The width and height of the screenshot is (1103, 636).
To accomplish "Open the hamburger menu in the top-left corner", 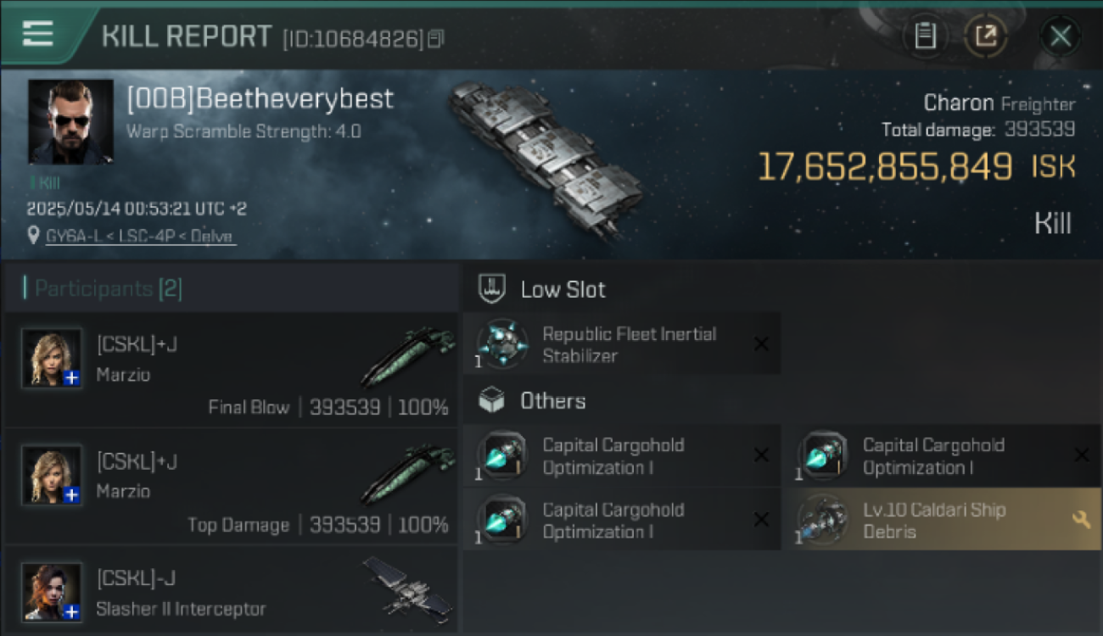I will pyautogui.click(x=38, y=34).
